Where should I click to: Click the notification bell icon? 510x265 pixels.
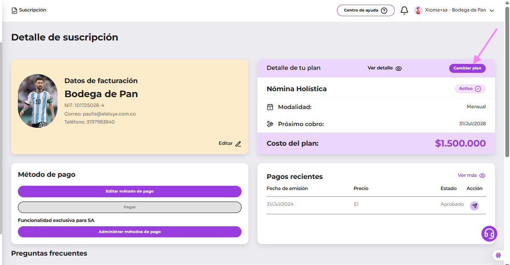pos(405,10)
